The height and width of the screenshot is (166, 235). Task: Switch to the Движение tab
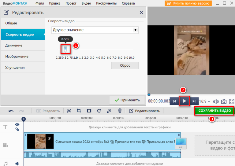click(x=14, y=45)
